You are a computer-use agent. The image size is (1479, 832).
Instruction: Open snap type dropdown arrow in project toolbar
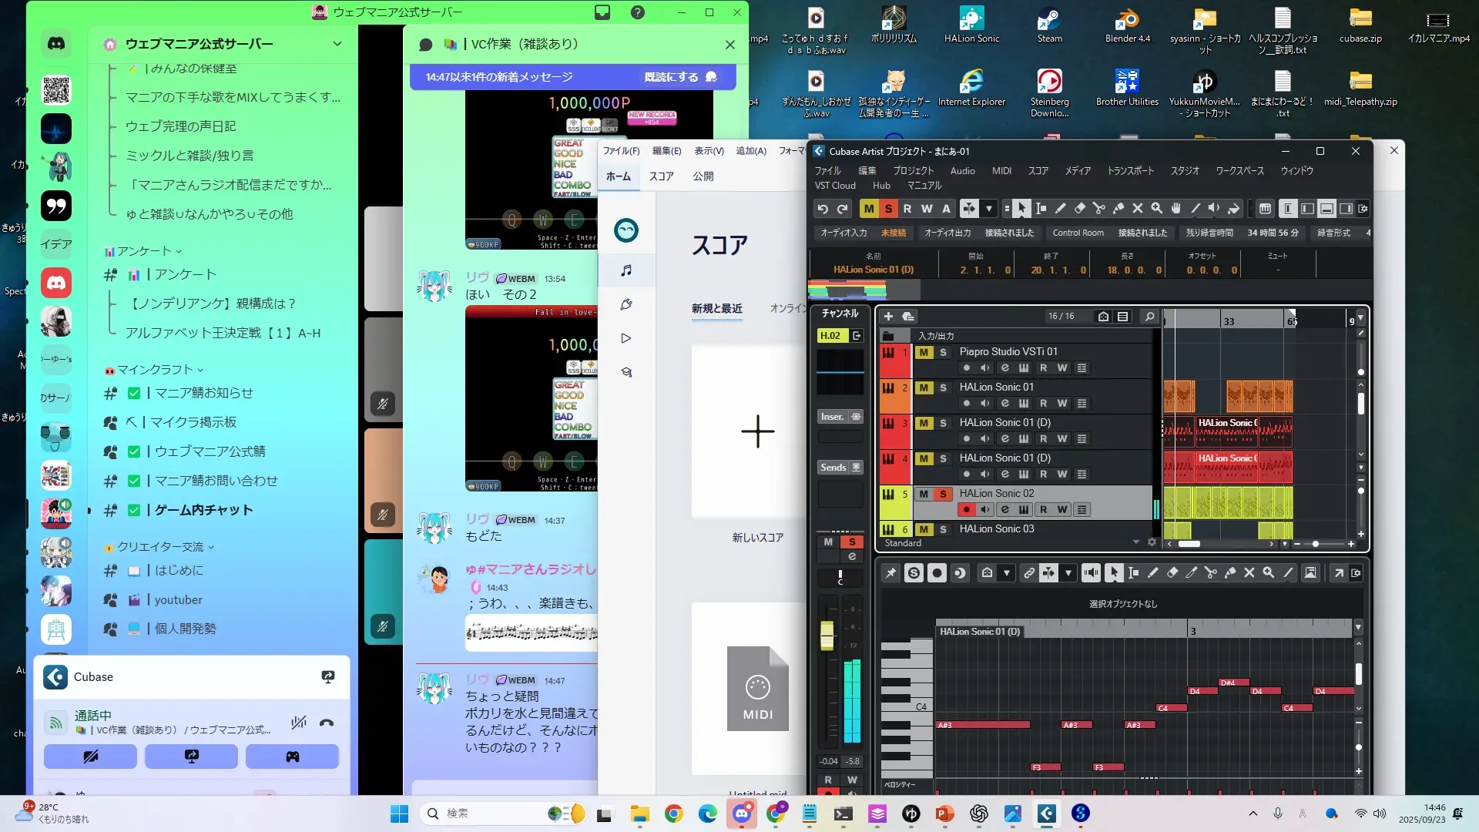pyautogui.click(x=989, y=209)
